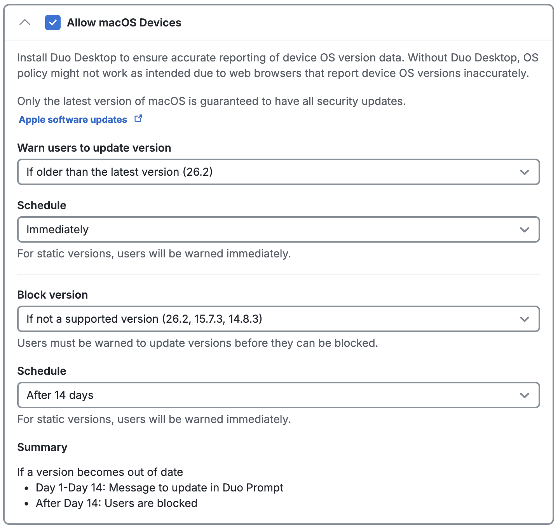
Task: Click the blue checkmark icon in the checkbox
Action: (52, 23)
